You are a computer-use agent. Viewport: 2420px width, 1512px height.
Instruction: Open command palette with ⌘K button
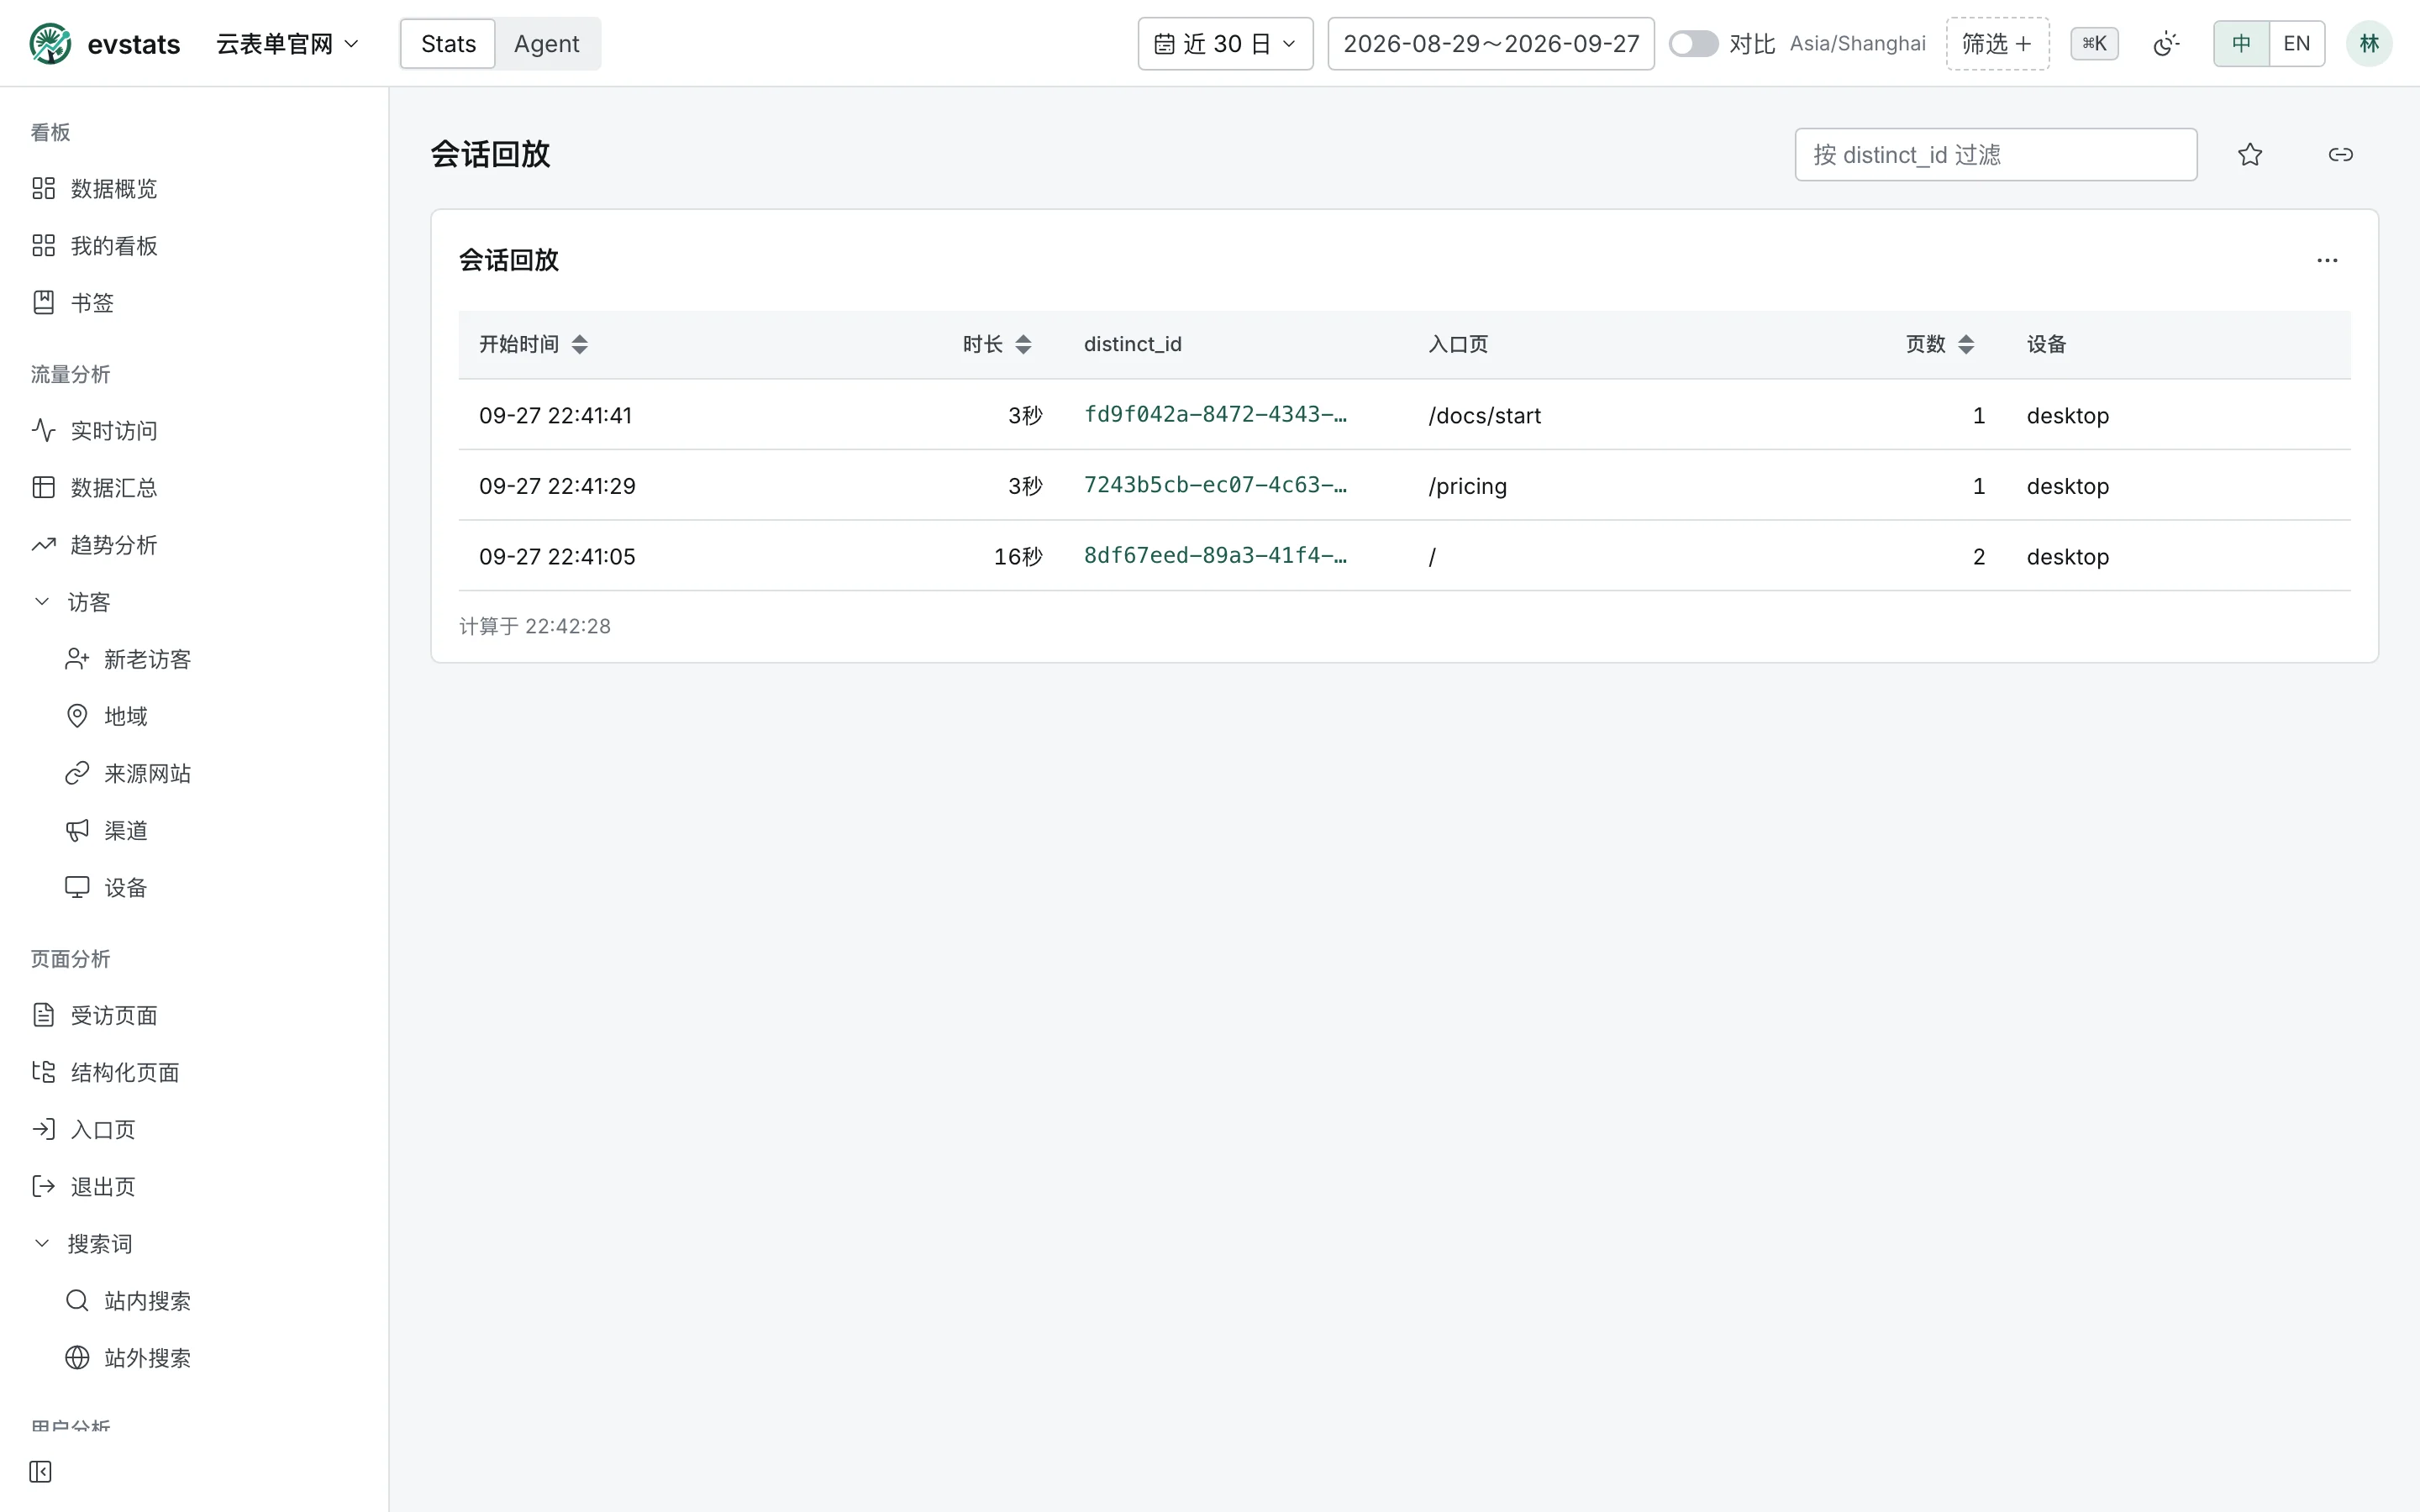[x=2094, y=44]
